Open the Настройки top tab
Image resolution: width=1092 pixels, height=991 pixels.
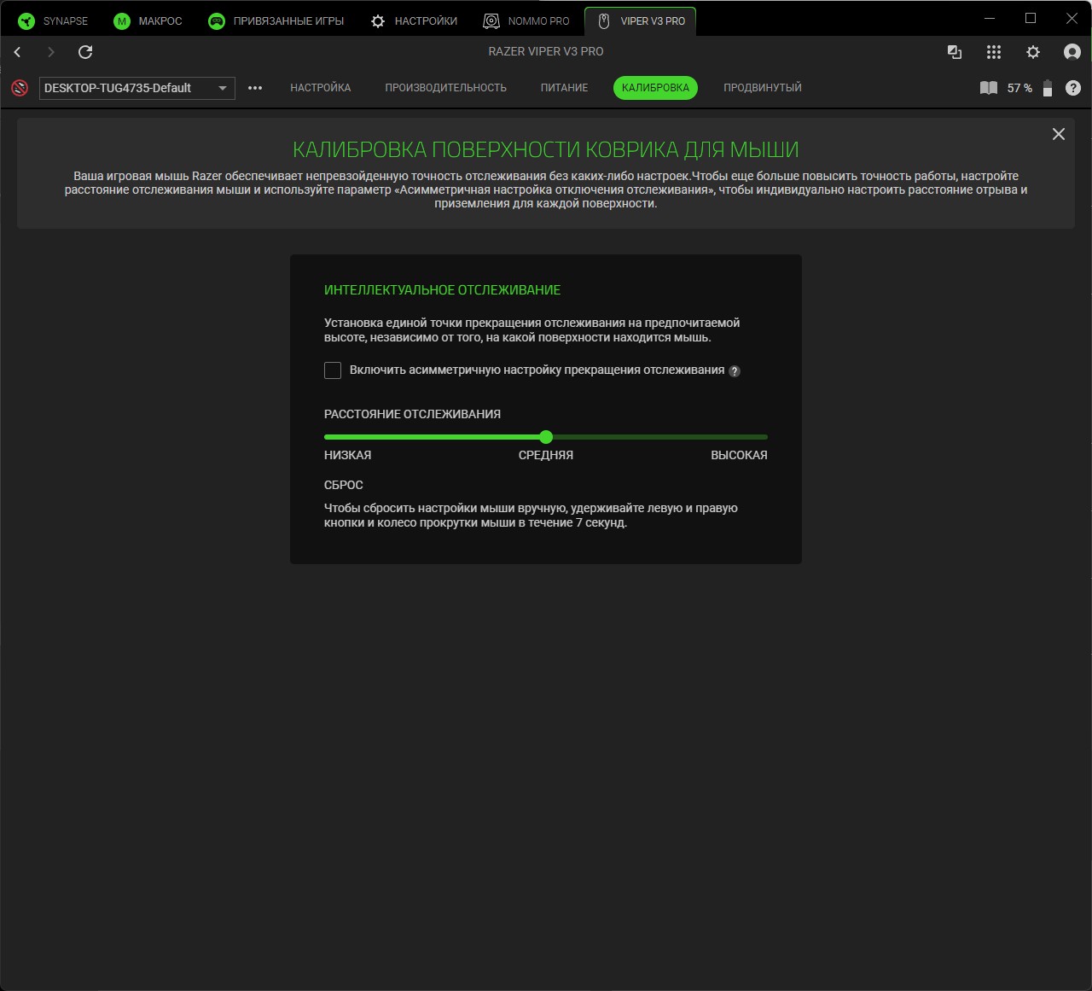(x=415, y=20)
